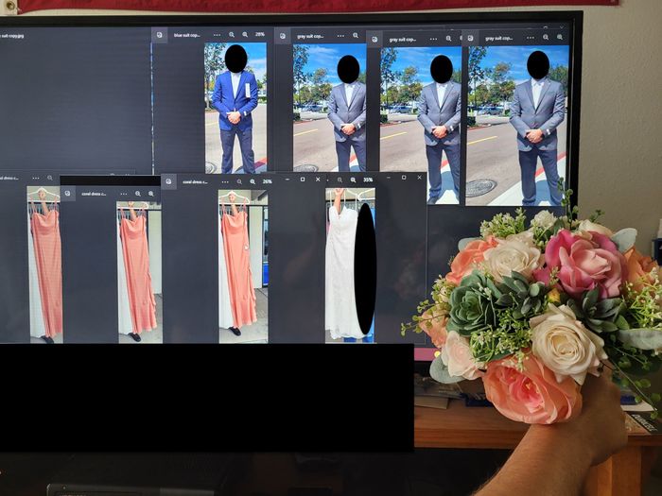This screenshot has height=496, width=662.
Task: Zoom out in the blue suit window
Action: coord(231,35)
